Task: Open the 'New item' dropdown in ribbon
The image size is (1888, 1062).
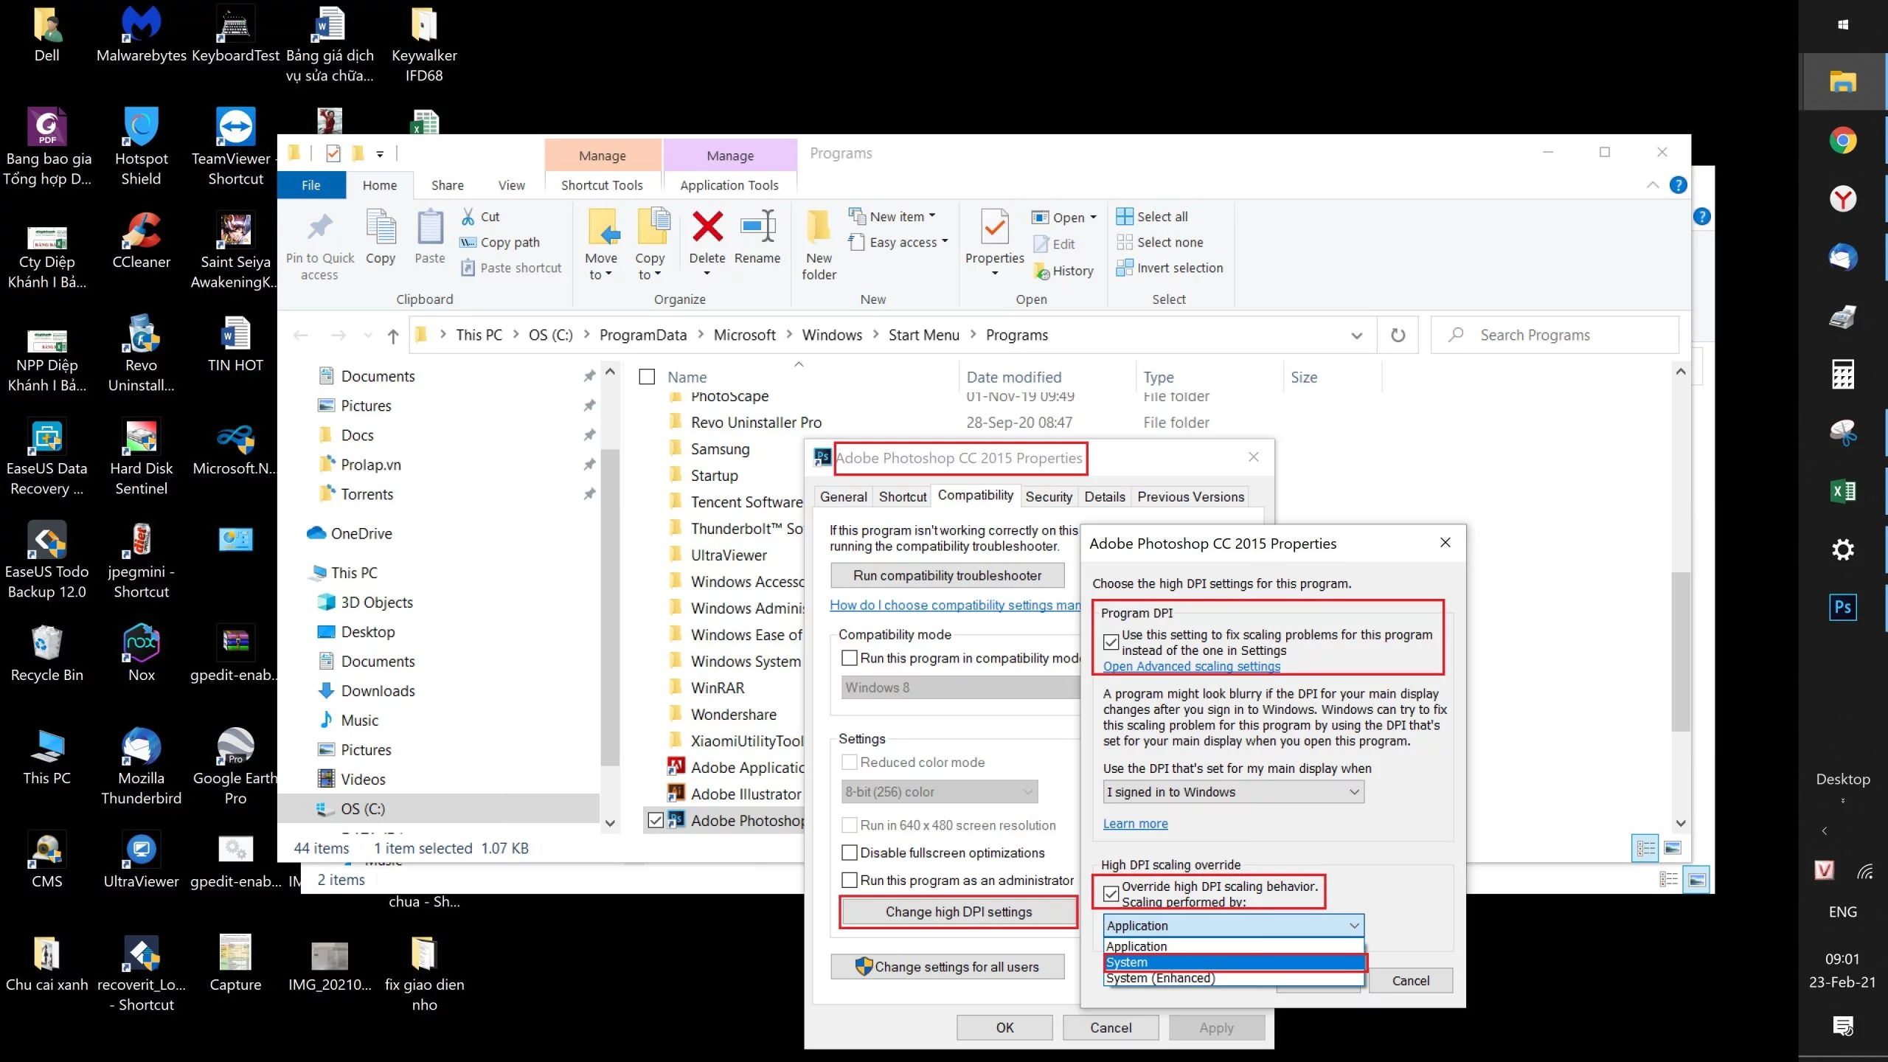Action: (892, 217)
